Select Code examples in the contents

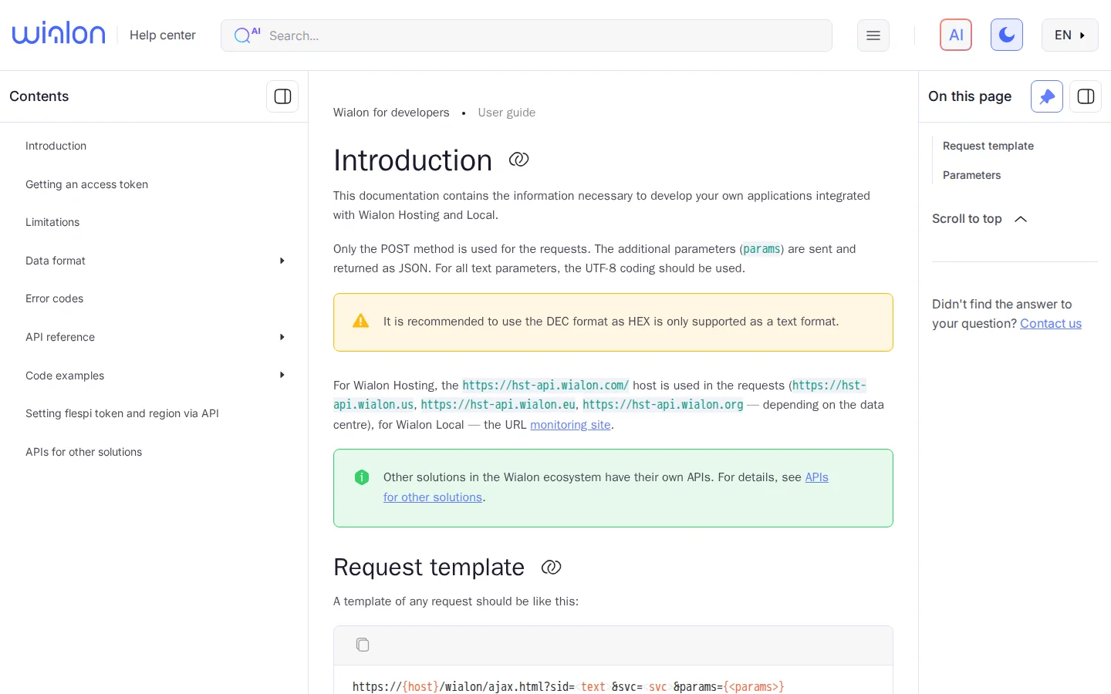pyautogui.click(x=65, y=376)
